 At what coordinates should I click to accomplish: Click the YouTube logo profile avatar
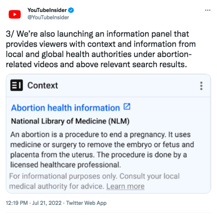click(15, 14)
